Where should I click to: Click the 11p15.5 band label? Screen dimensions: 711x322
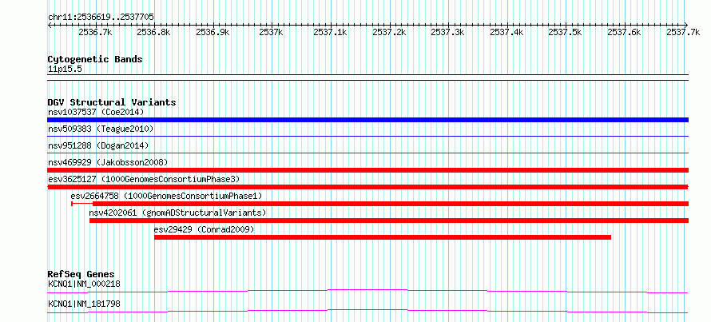tap(65, 70)
